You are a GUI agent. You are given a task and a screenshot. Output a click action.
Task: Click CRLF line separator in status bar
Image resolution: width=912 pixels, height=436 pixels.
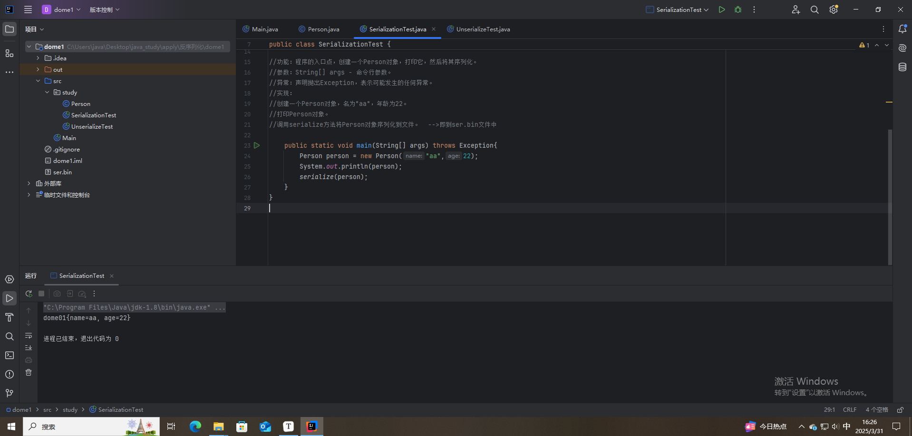[x=850, y=409]
